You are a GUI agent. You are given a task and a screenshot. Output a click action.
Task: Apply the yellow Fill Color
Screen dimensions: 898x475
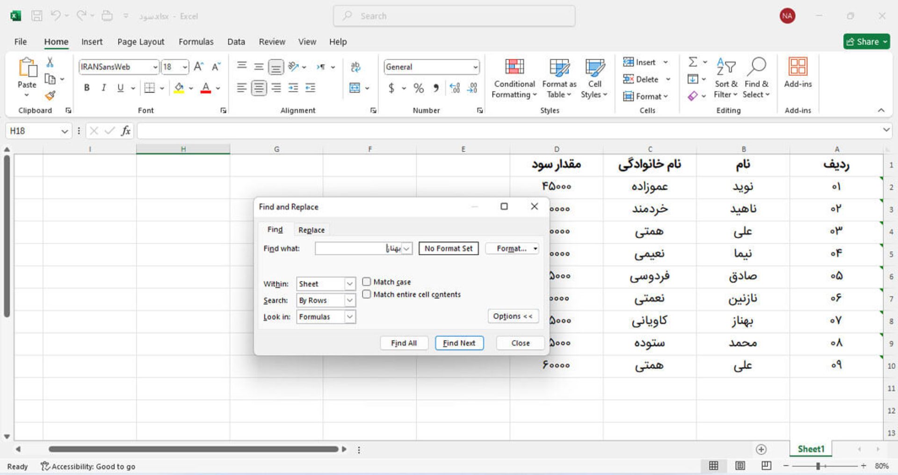click(x=179, y=88)
